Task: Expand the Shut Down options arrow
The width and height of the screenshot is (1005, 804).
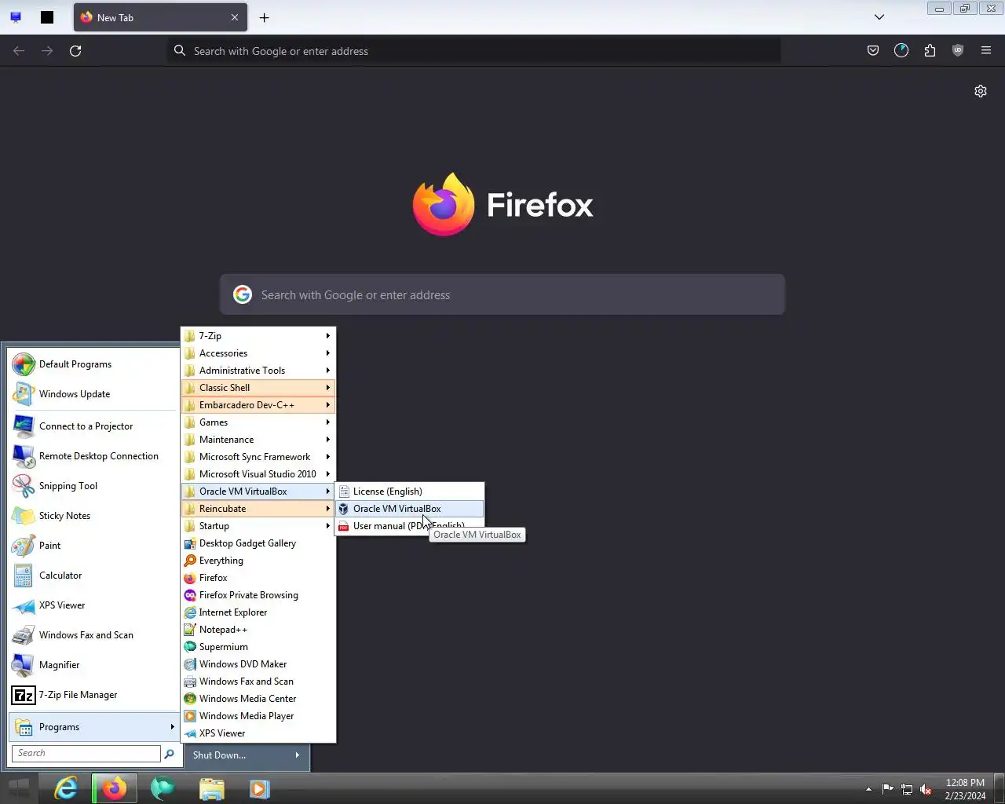Action: [298, 755]
